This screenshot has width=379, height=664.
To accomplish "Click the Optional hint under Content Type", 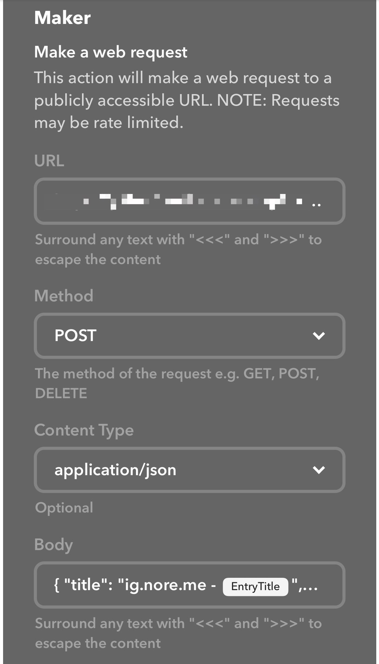I will [x=64, y=508].
